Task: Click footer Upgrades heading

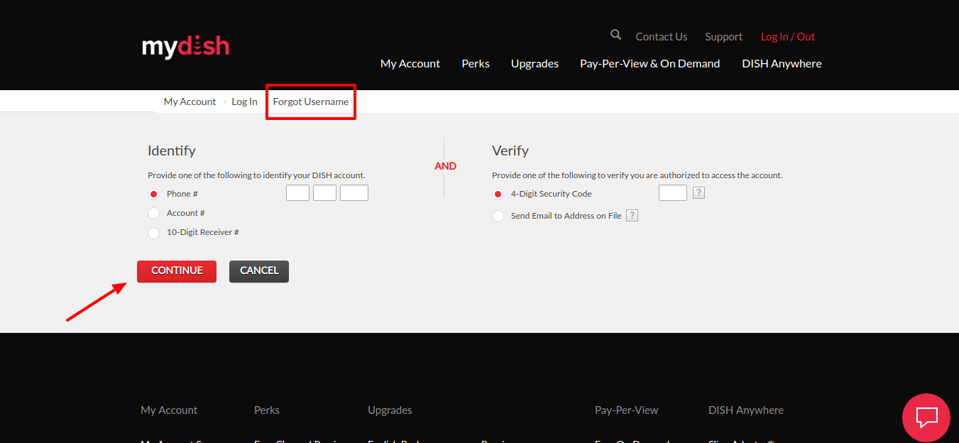Action: [390, 410]
